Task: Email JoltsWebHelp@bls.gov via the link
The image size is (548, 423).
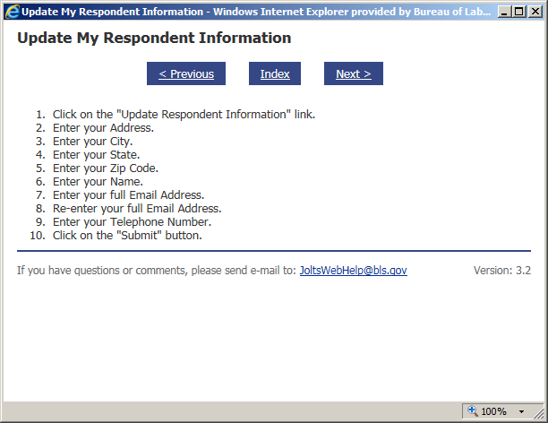Action: tap(353, 270)
